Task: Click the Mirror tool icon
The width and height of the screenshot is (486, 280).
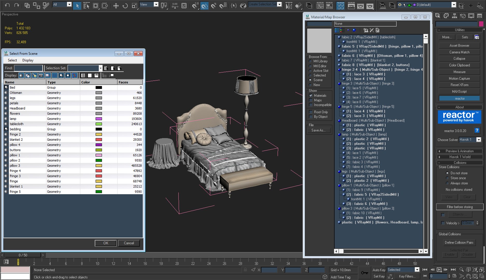Action: [x=289, y=5]
